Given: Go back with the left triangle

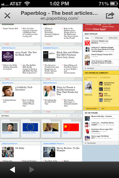Looking at the screenshot, I should [x=12, y=170].
